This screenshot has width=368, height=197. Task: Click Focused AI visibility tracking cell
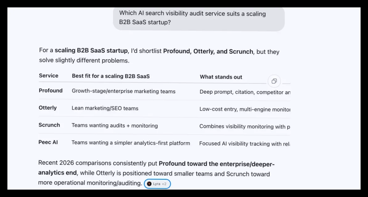245,144
